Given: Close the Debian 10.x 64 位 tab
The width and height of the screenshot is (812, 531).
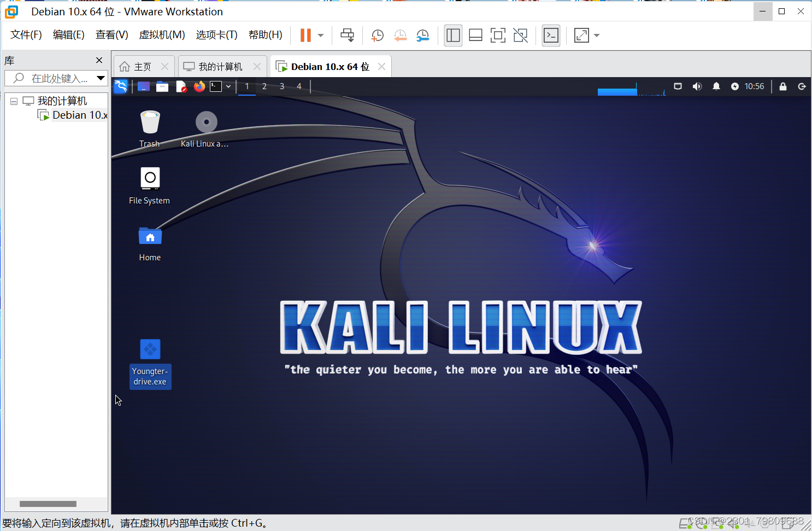Looking at the screenshot, I should [x=381, y=67].
